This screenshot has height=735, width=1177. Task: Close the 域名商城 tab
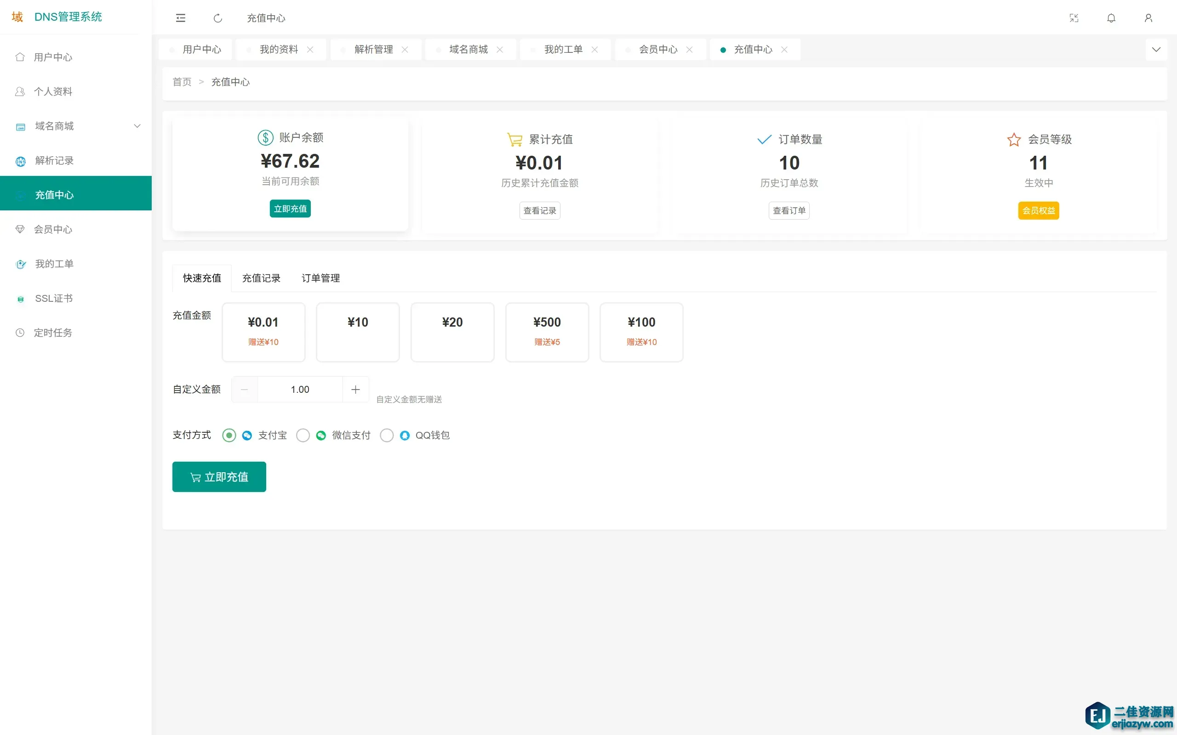(x=499, y=50)
